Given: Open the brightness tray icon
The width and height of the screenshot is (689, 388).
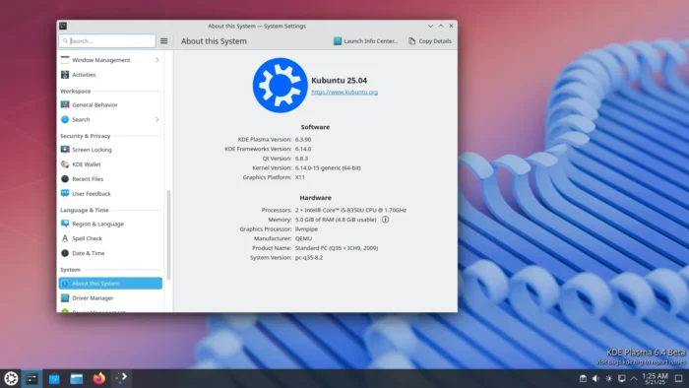Looking at the screenshot, I should tap(608, 378).
